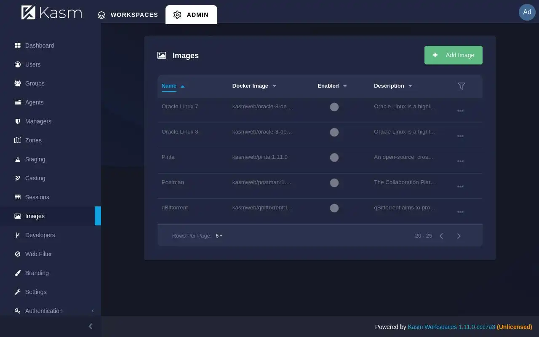Open actions menu for Postman row
Screen dimensions: 539x337
click(460, 187)
